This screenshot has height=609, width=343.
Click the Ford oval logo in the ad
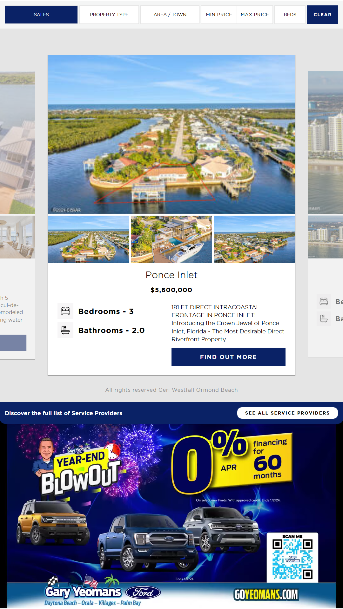coord(143,592)
